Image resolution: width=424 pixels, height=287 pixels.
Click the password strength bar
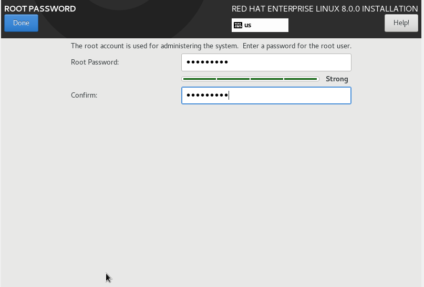251,79
